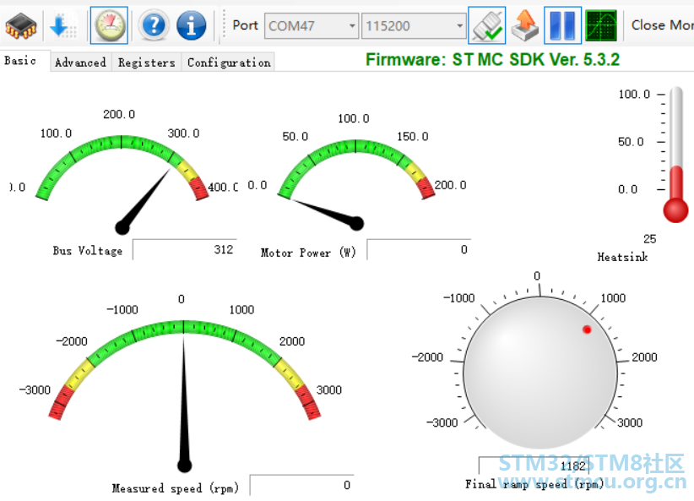Open the blue info icon

(192, 25)
